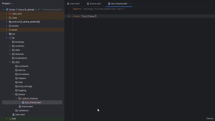Expand the build folder arrow
215x121 pixels.
[x=6, y=30]
